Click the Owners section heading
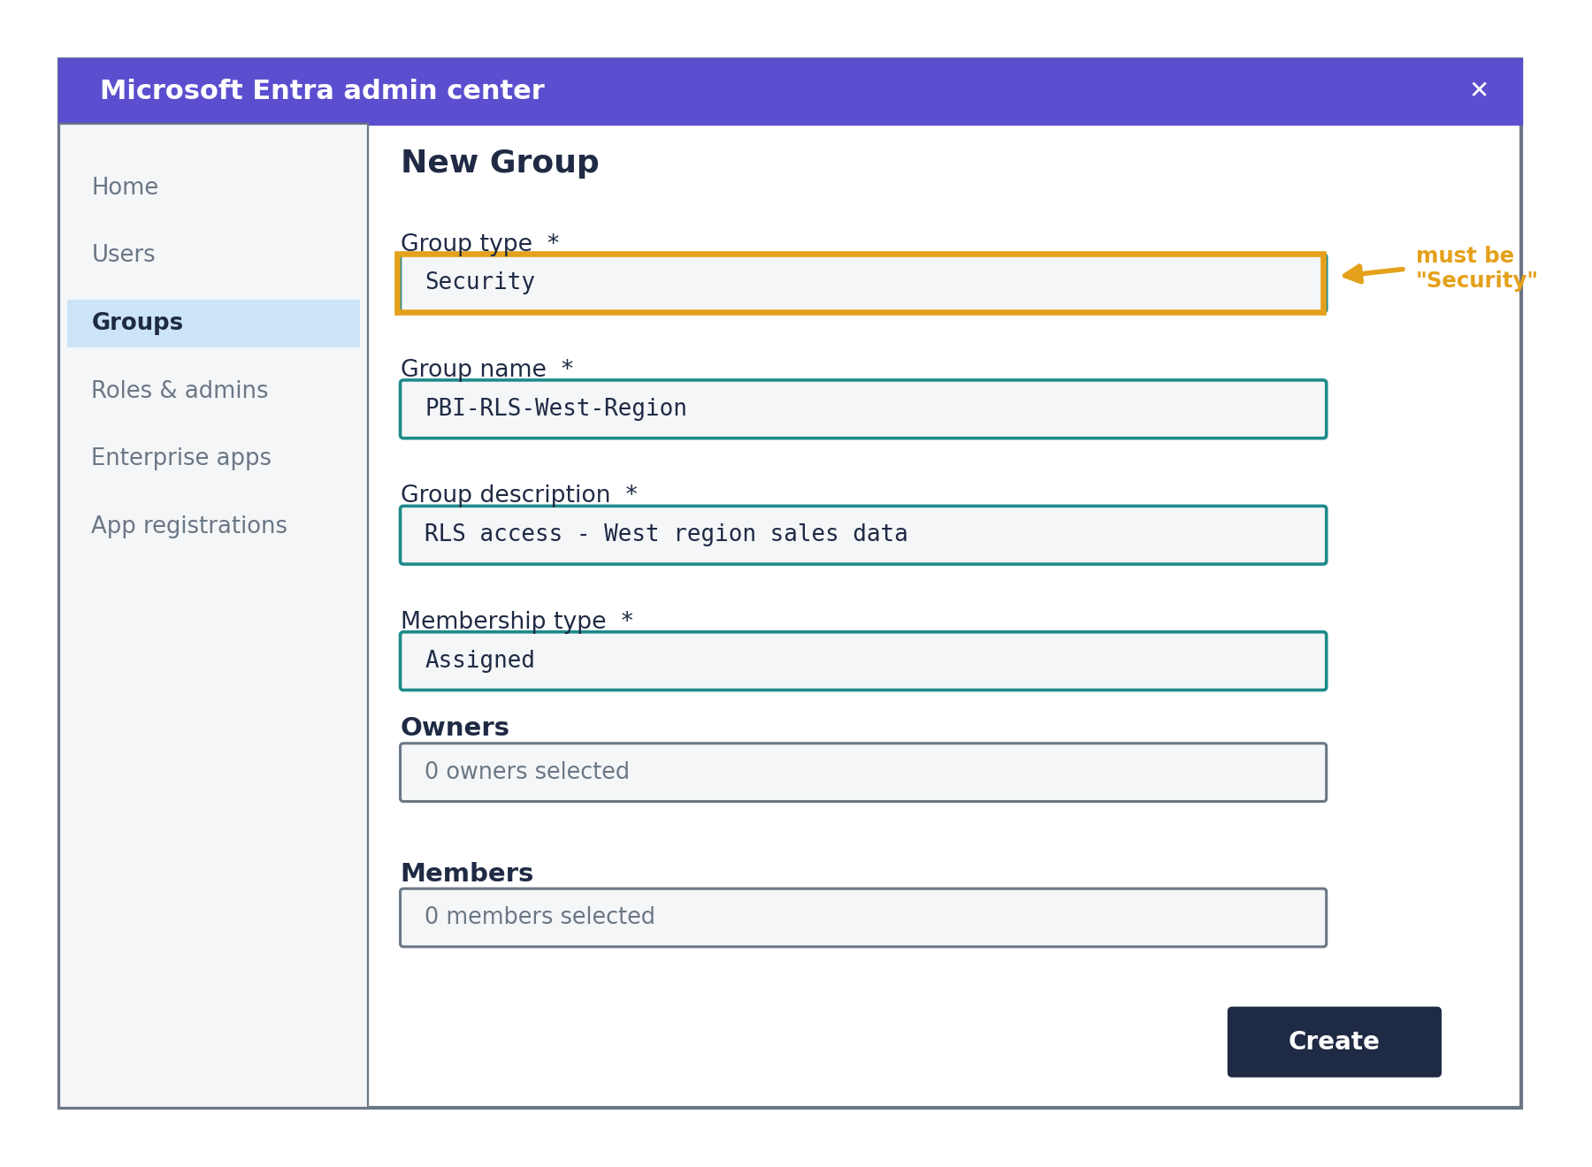Screen dimensions: 1592x1167 pos(455,728)
